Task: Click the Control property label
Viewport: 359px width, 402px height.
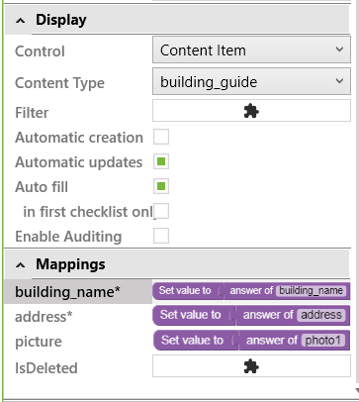Action: tap(40, 51)
